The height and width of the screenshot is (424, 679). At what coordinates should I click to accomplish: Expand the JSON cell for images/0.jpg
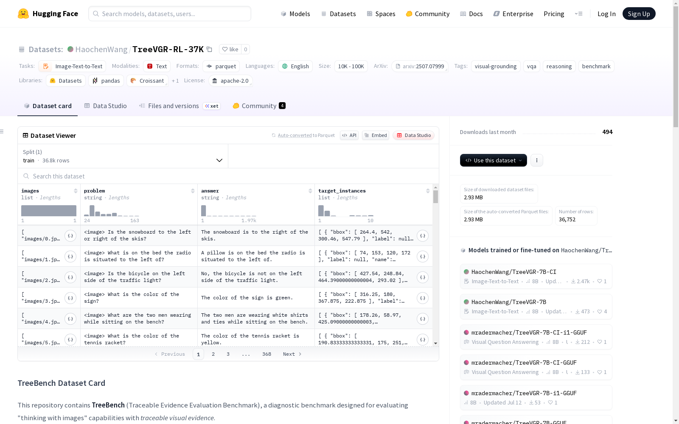point(70,236)
